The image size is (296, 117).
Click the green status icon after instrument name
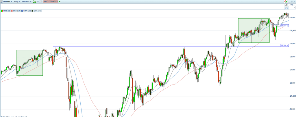click(59, 2)
